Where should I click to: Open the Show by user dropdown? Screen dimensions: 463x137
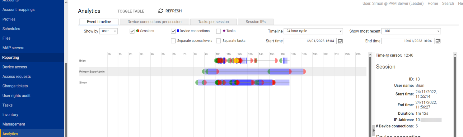[x=108, y=31]
